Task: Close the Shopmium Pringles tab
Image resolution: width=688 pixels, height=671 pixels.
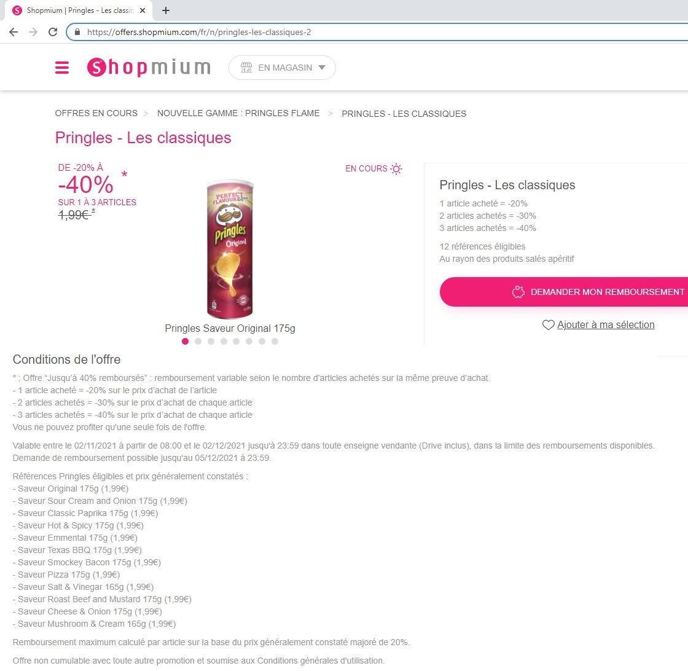Action: (143, 10)
